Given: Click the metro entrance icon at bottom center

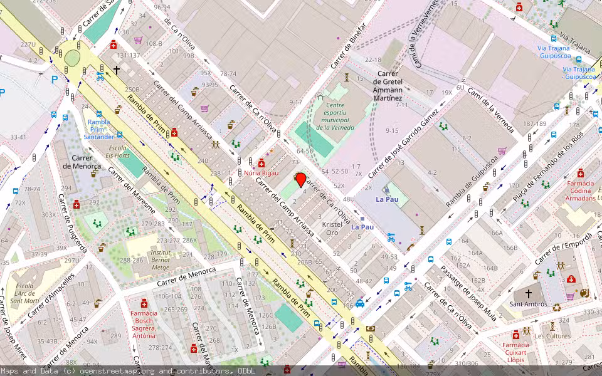Looking at the screenshot, I should tap(369, 329).
